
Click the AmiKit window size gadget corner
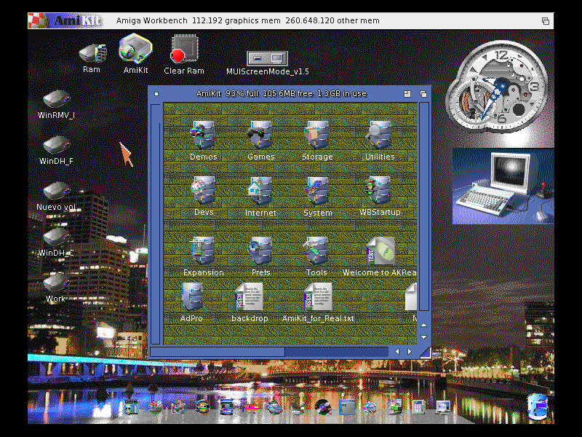pos(426,353)
